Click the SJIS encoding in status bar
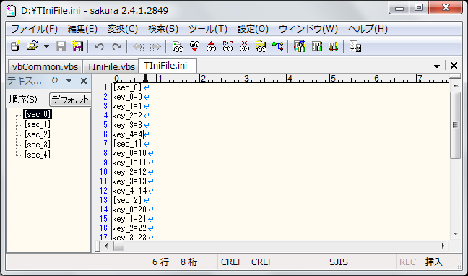The width and height of the screenshot is (468, 276). tap(339, 262)
